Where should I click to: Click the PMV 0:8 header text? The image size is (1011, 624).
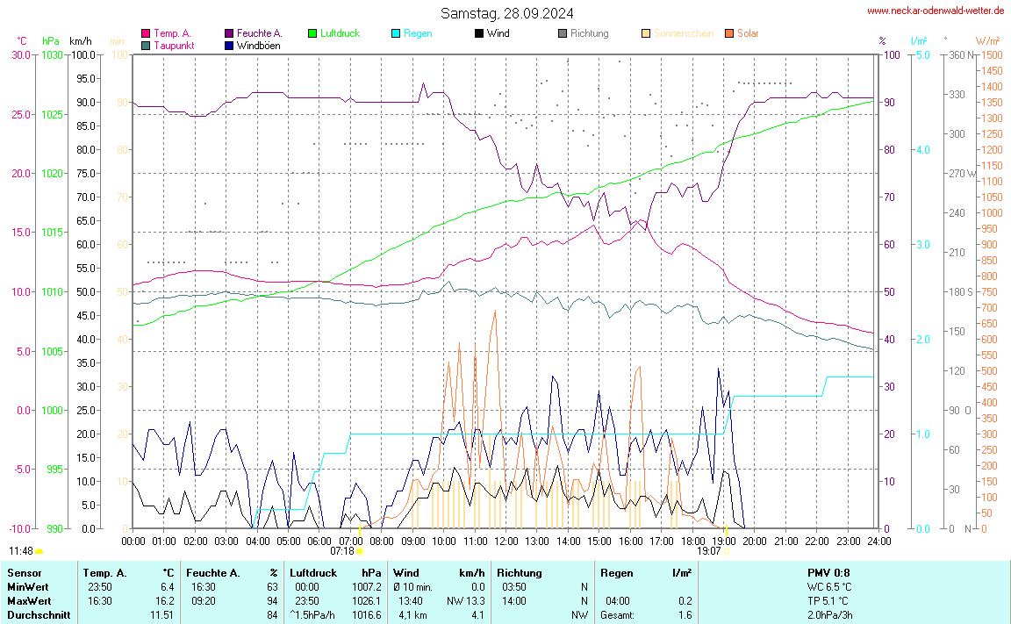828,572
